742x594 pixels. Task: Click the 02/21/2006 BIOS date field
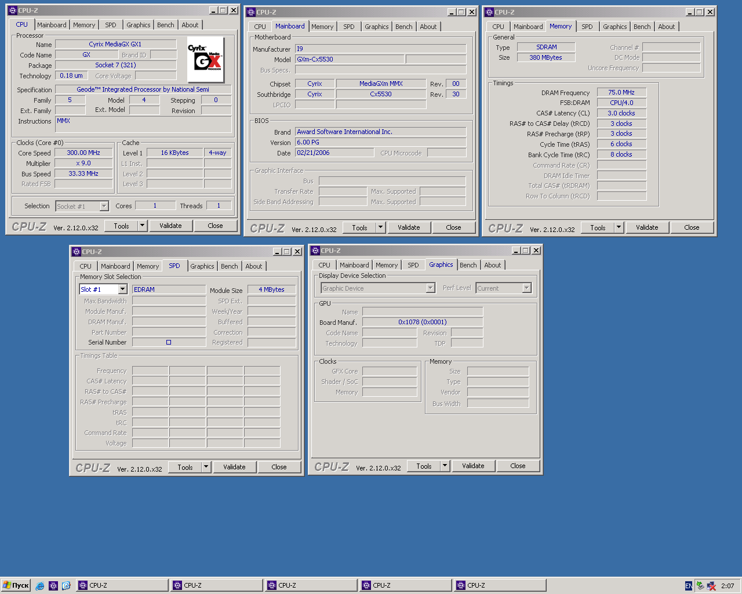pos(334,153)
